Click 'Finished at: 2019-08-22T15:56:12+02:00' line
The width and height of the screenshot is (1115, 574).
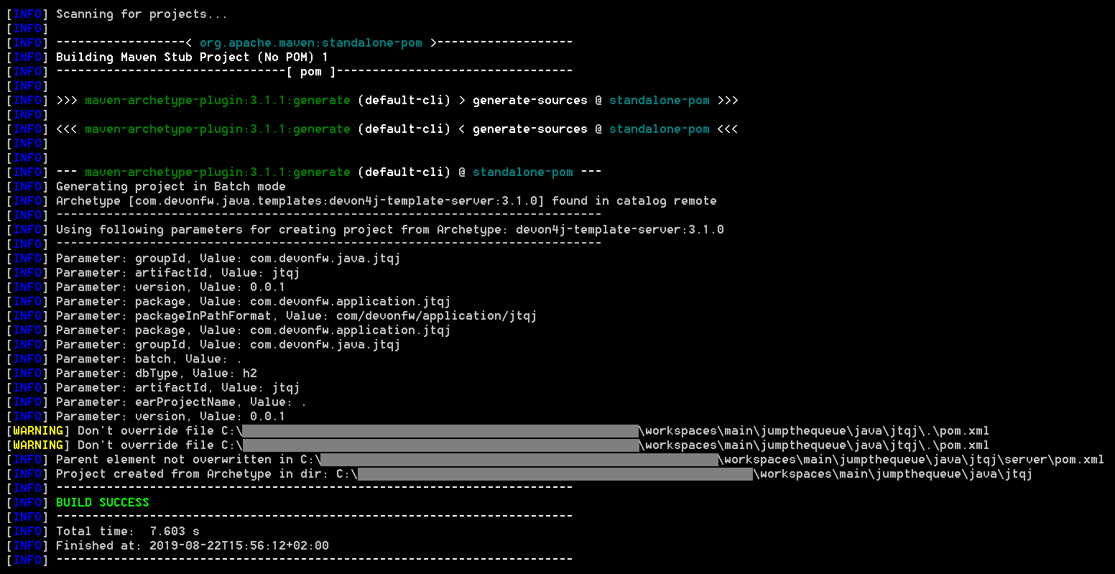[193, 546]
